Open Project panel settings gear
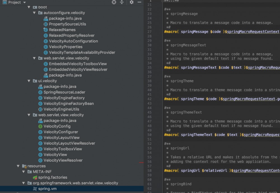This screenshot has width=280, height=193. [x=132, y=2]
